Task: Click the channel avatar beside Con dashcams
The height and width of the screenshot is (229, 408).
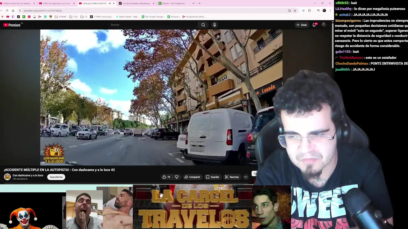Action: 7,177
